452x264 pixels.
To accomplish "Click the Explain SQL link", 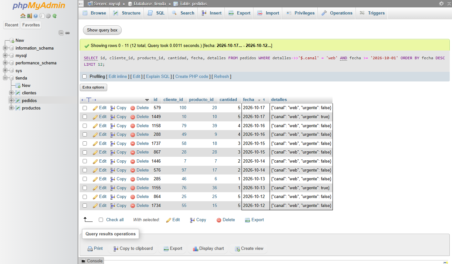I will pos(158,77).
